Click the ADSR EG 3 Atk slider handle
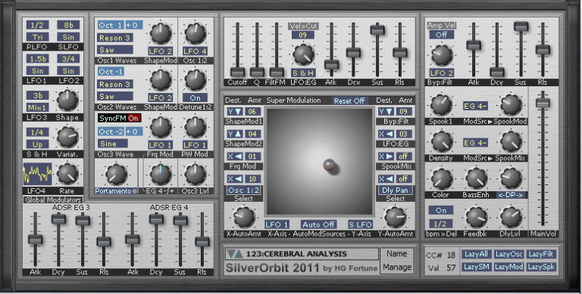The image size is (582, 294). click(36, 239)
